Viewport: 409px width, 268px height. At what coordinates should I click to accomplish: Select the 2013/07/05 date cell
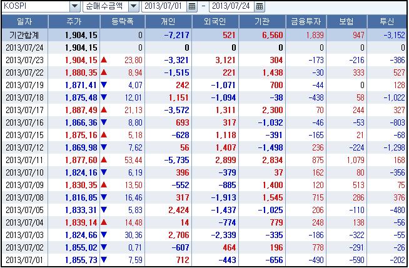[25, 210]
